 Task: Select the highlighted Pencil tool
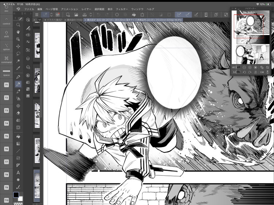tap(18, 84)
